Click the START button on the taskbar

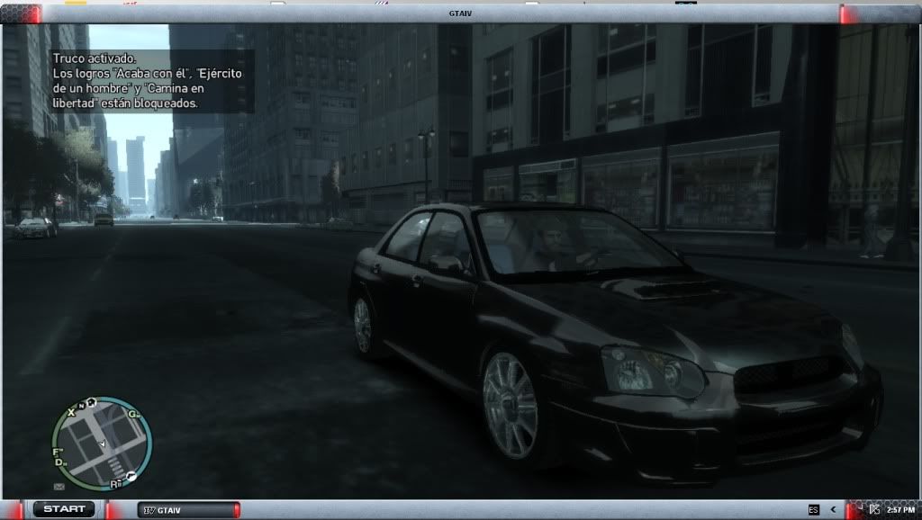64,509
